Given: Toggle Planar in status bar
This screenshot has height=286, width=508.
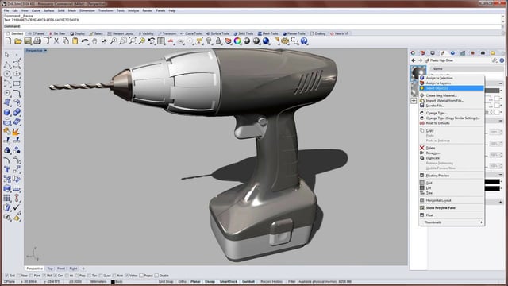Looking at the screenshot, I should [195, 282].
